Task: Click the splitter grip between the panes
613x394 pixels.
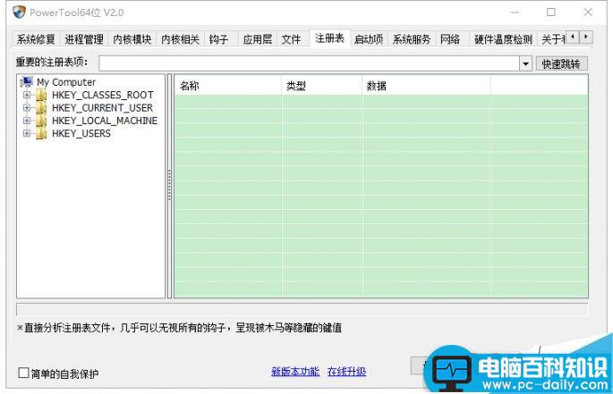Action: point(170,186)
